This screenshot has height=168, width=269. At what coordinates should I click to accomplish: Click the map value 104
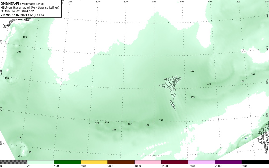coord(19,52)
